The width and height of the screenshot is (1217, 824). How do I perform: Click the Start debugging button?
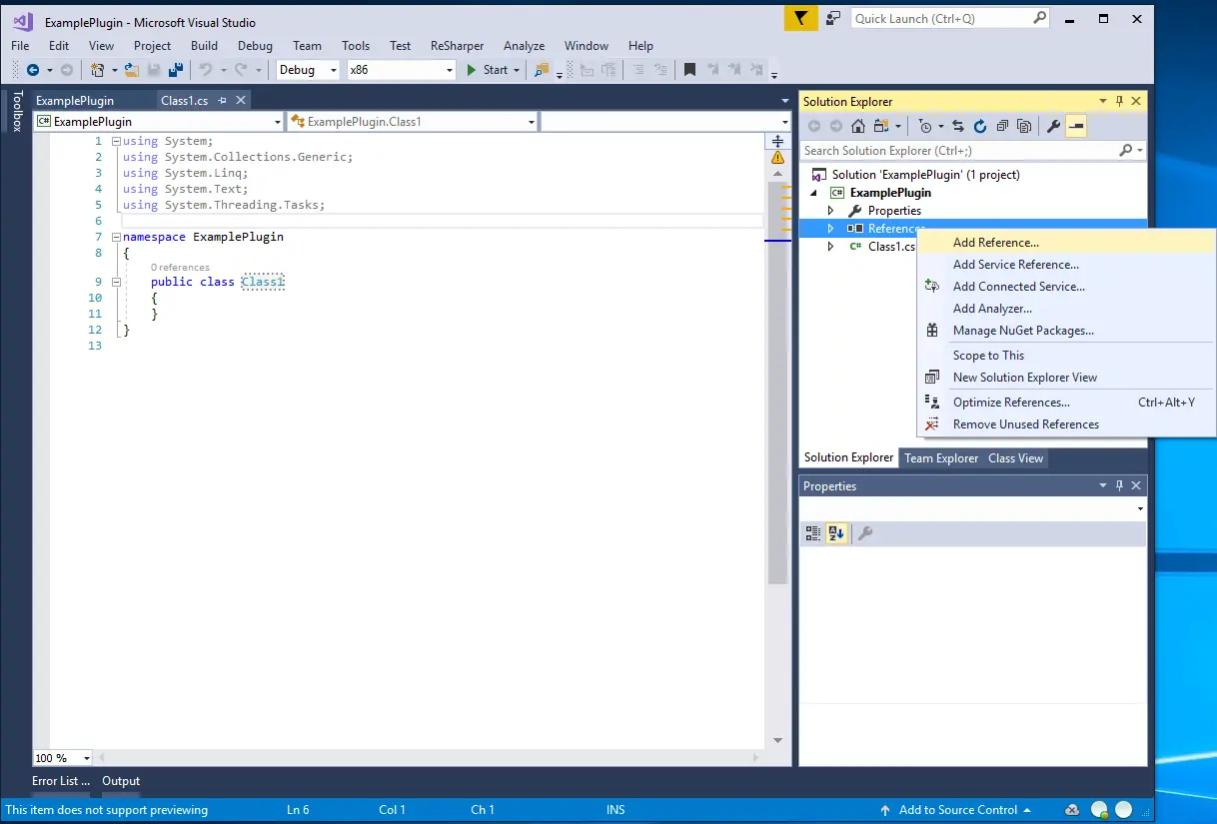click(488, 70)
